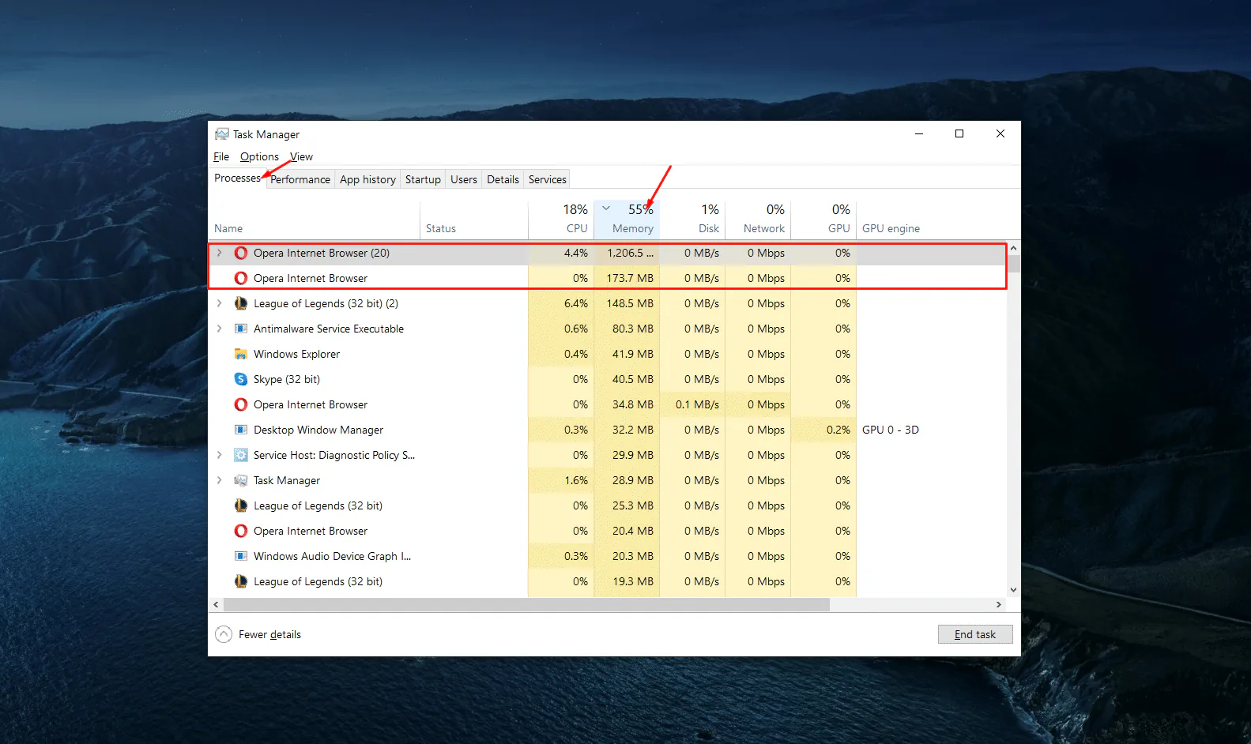Click the Fewer details arrow icon
Image resolution: width=1251 pixels, height=744 pixels.
[x=224, y=634]
